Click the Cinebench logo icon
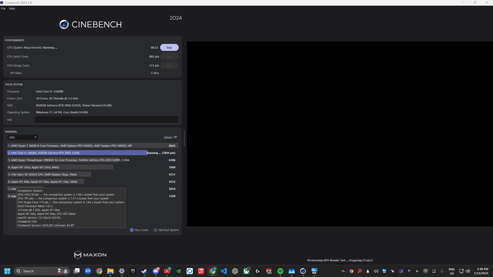The image size is (493, 277). 64,25
